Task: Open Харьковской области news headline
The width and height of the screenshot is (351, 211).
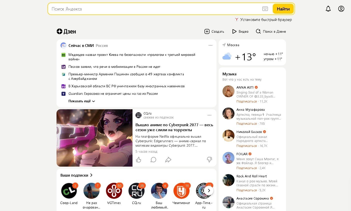Action: tap(126, 86)
